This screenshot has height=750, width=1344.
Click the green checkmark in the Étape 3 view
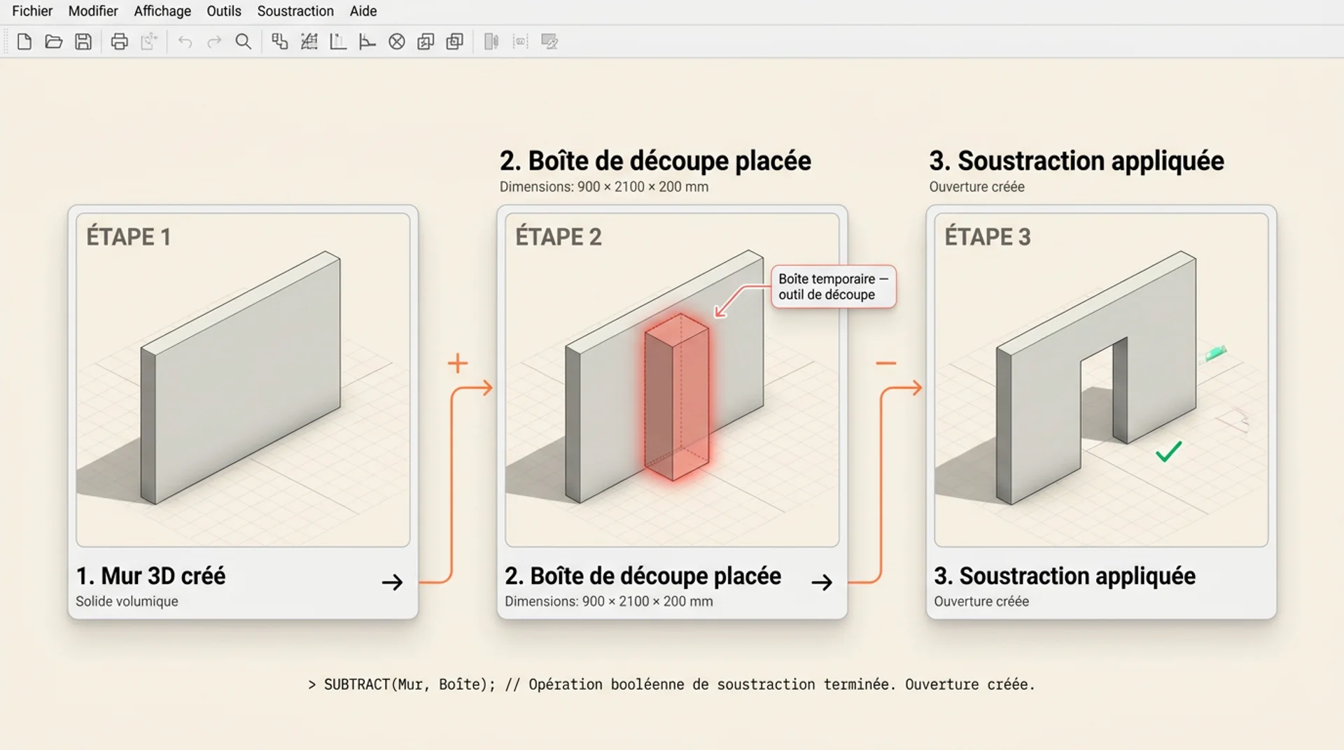point(1169,451)
